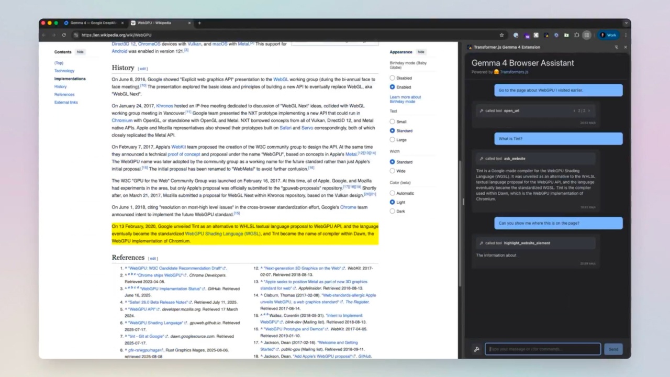Viewport: 670px width, 377px height.
Task: Click the message input field
Action: tap(543, 349)
